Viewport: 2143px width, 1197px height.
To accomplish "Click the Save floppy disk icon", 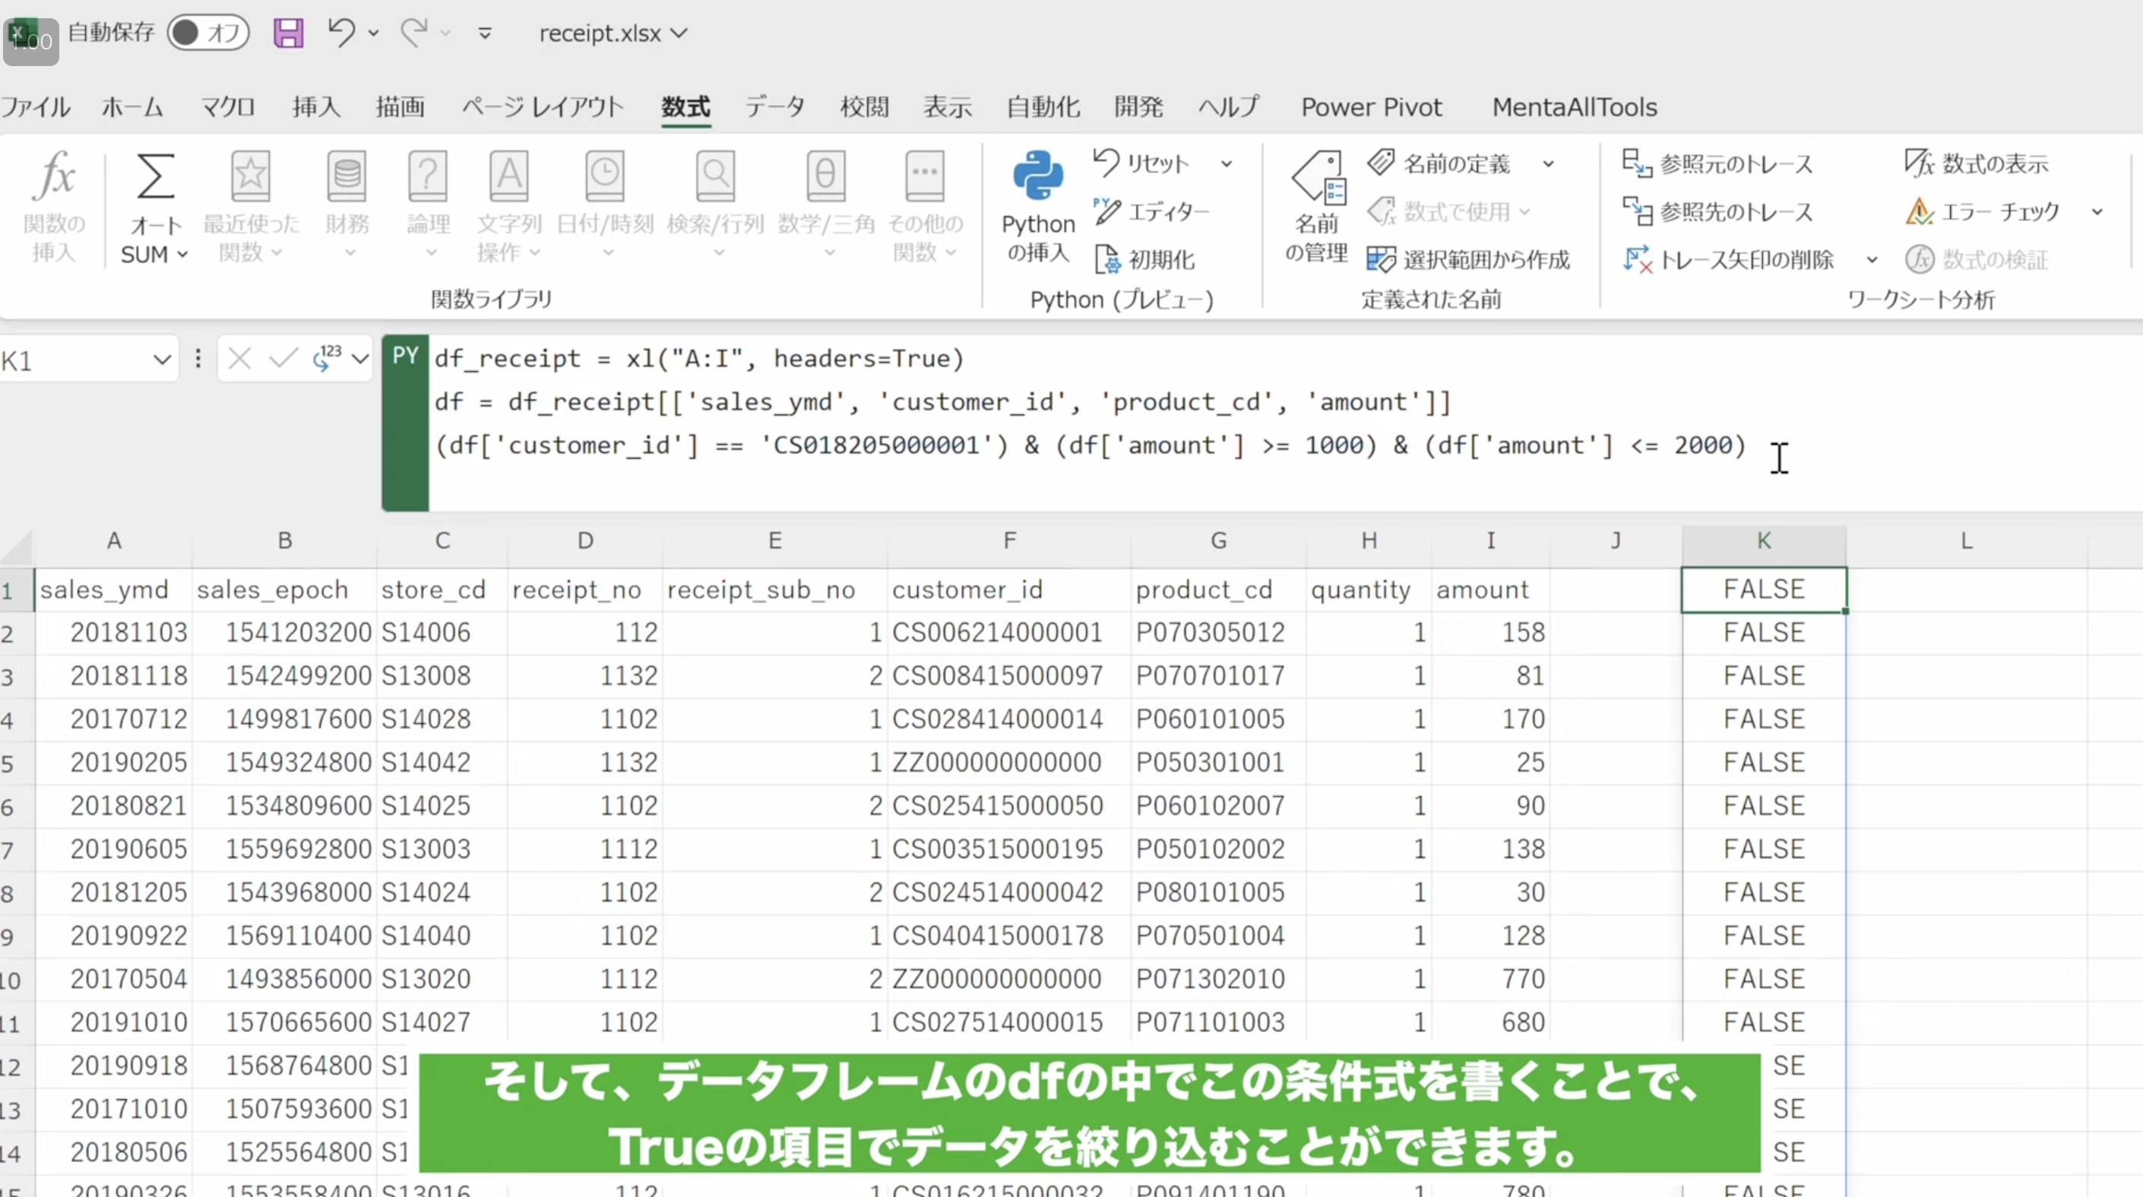I will (x=289, y=33).
